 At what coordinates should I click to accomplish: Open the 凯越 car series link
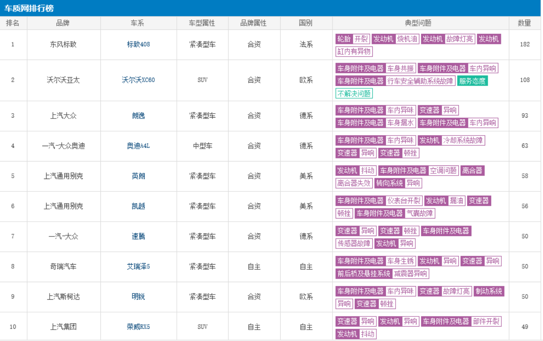click(138, 206)
